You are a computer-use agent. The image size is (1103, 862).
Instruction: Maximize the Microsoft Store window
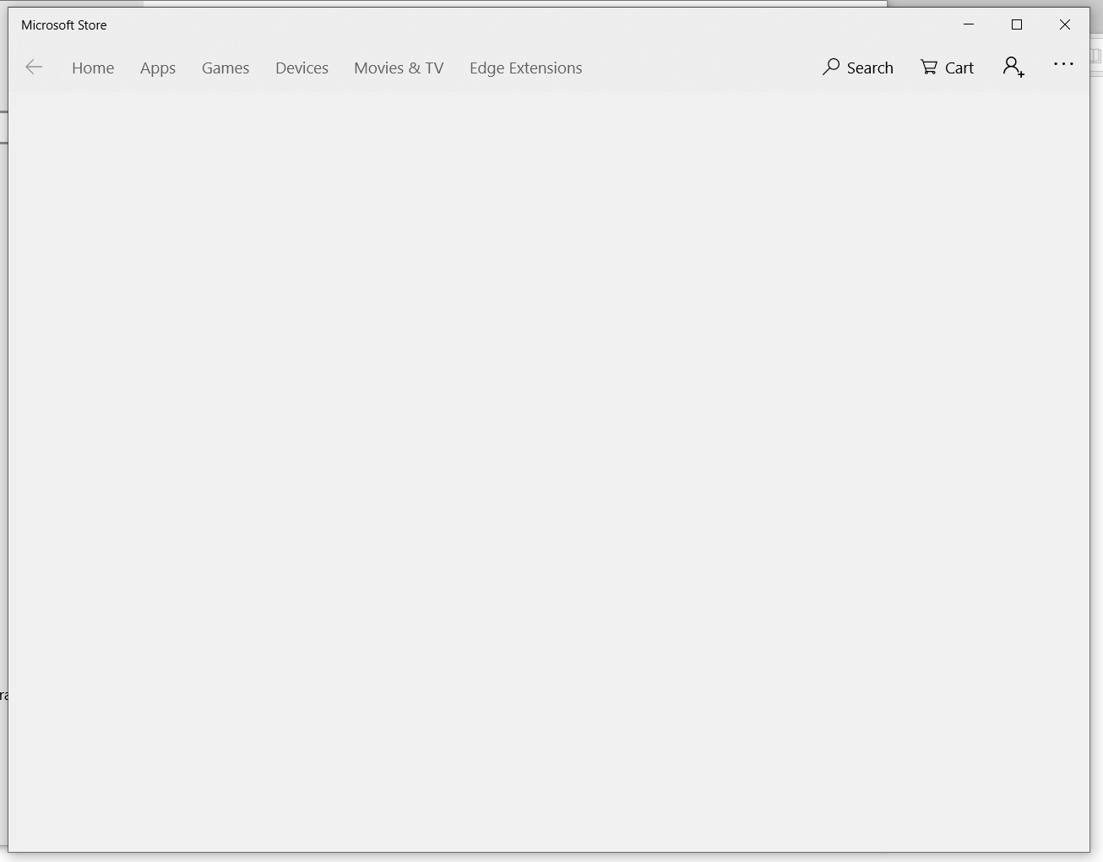click(x=1017, y=24)
